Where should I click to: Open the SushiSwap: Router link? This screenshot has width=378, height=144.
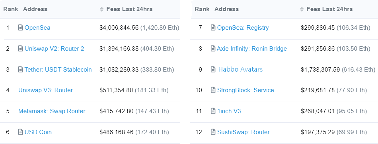coord(243,132)
